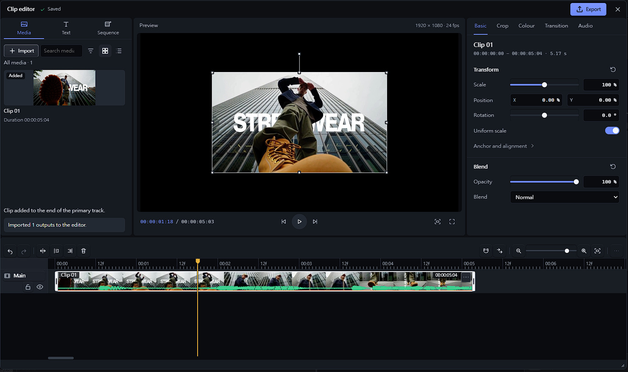Screen dimensions: 628x372
Task: Select the Clip 01 media thumbnail
Action: pos(64,88)
